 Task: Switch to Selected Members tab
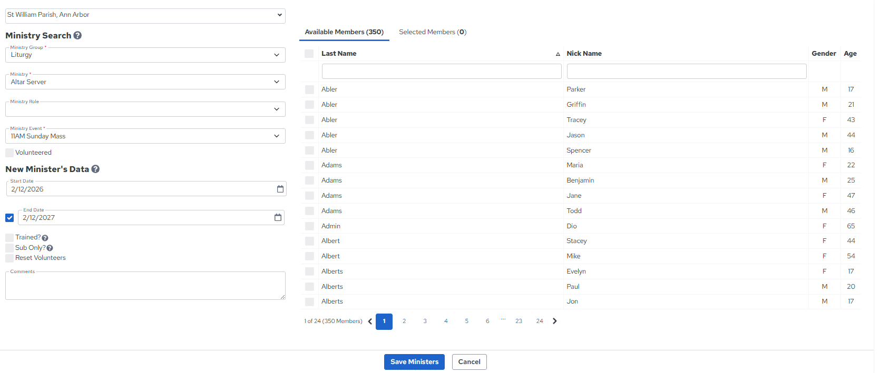click(x=433, y=32)
